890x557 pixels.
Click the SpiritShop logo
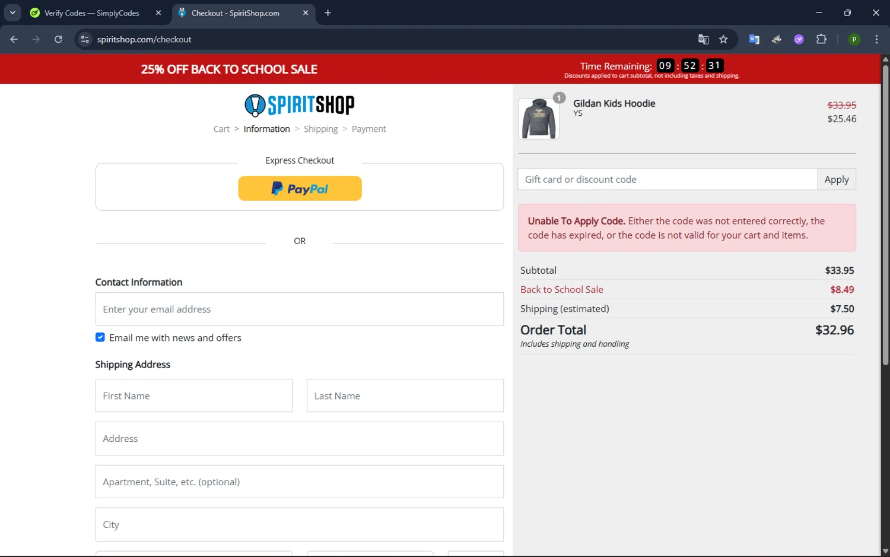tap(300, 105)
